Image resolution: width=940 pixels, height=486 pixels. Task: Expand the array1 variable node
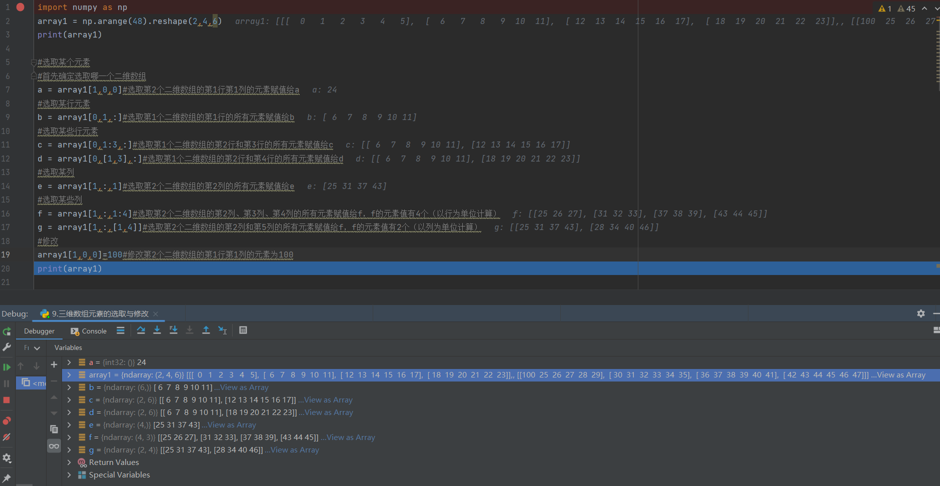pos(69,374)
